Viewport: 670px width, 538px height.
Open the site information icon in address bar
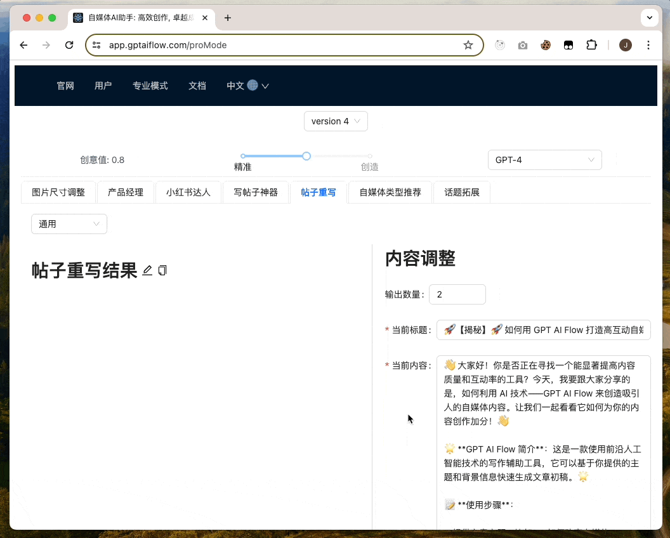tap(96, 45)
